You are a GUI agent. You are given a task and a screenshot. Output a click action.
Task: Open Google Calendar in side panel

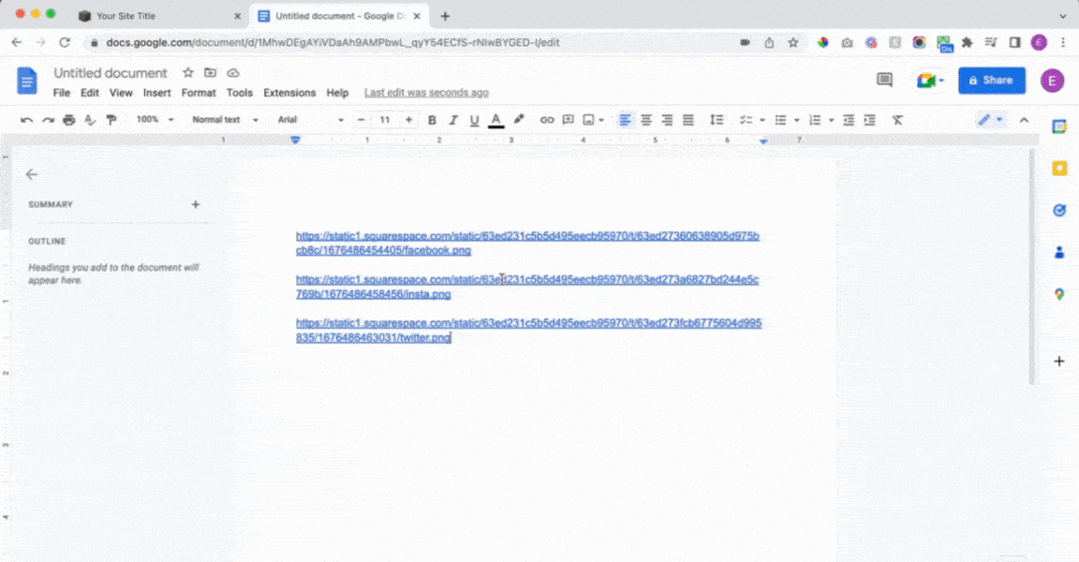click(1059, 126)
